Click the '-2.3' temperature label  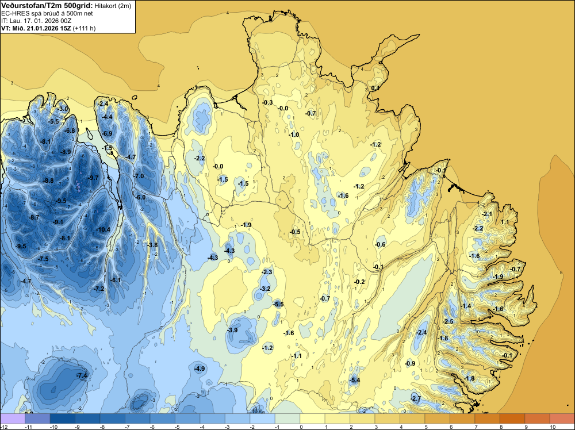(267, 272)
